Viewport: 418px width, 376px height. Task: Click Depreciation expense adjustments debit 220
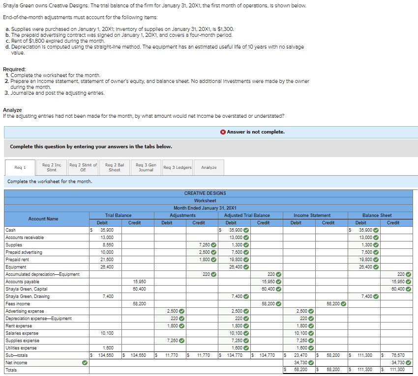[x=170, y=319]
